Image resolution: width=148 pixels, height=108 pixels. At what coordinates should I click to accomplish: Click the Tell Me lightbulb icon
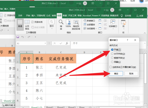122,16
